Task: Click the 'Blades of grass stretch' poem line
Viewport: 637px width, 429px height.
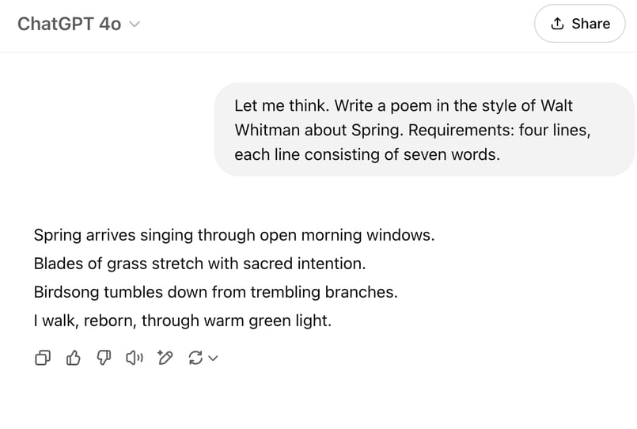Action: 200,264
